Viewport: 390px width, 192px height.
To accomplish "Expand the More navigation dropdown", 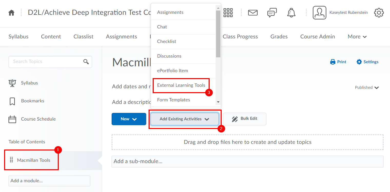I will click(x=357, y=37).
